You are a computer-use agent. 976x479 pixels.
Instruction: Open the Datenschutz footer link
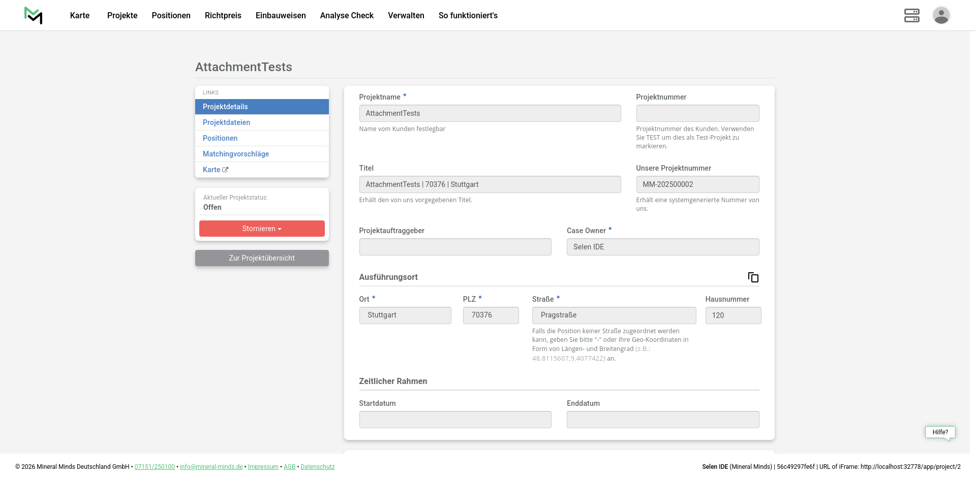[x=317, y=467]
